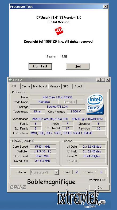Close the CPU-Z window

pyautogui.click(x=108, y=80)
